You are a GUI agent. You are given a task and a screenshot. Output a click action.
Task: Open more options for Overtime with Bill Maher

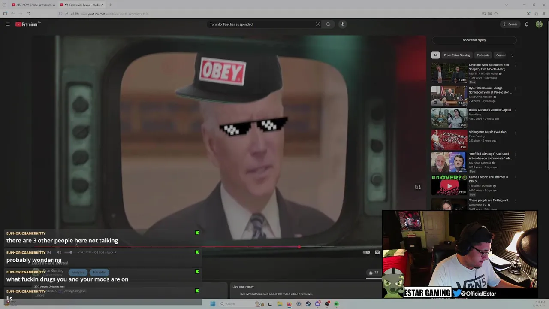pyautogui.click(x=516, y=65)
